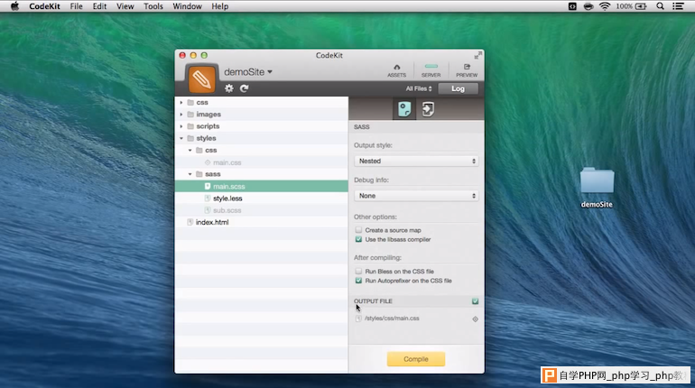The image size is (695, 388).
Task: Select sub.scss in file list
Action: point(262,210)
